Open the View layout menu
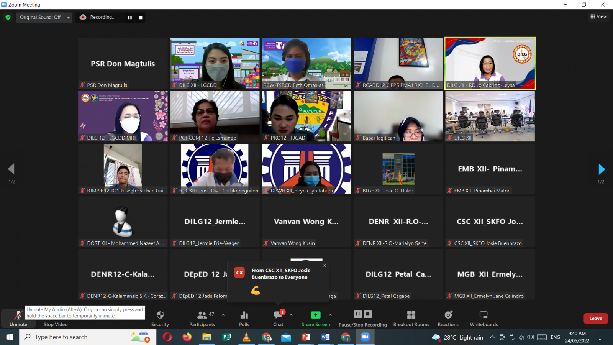This screenshot has height=345, width=613. point(598,16)
